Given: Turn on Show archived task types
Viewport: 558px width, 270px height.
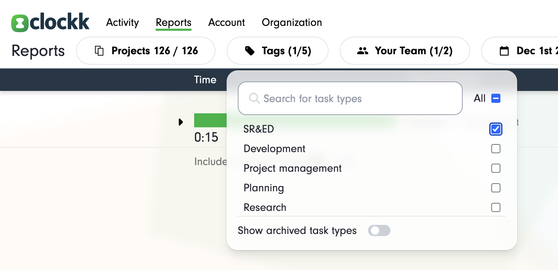Looking at the screenshot, I should tap(379, 230).
